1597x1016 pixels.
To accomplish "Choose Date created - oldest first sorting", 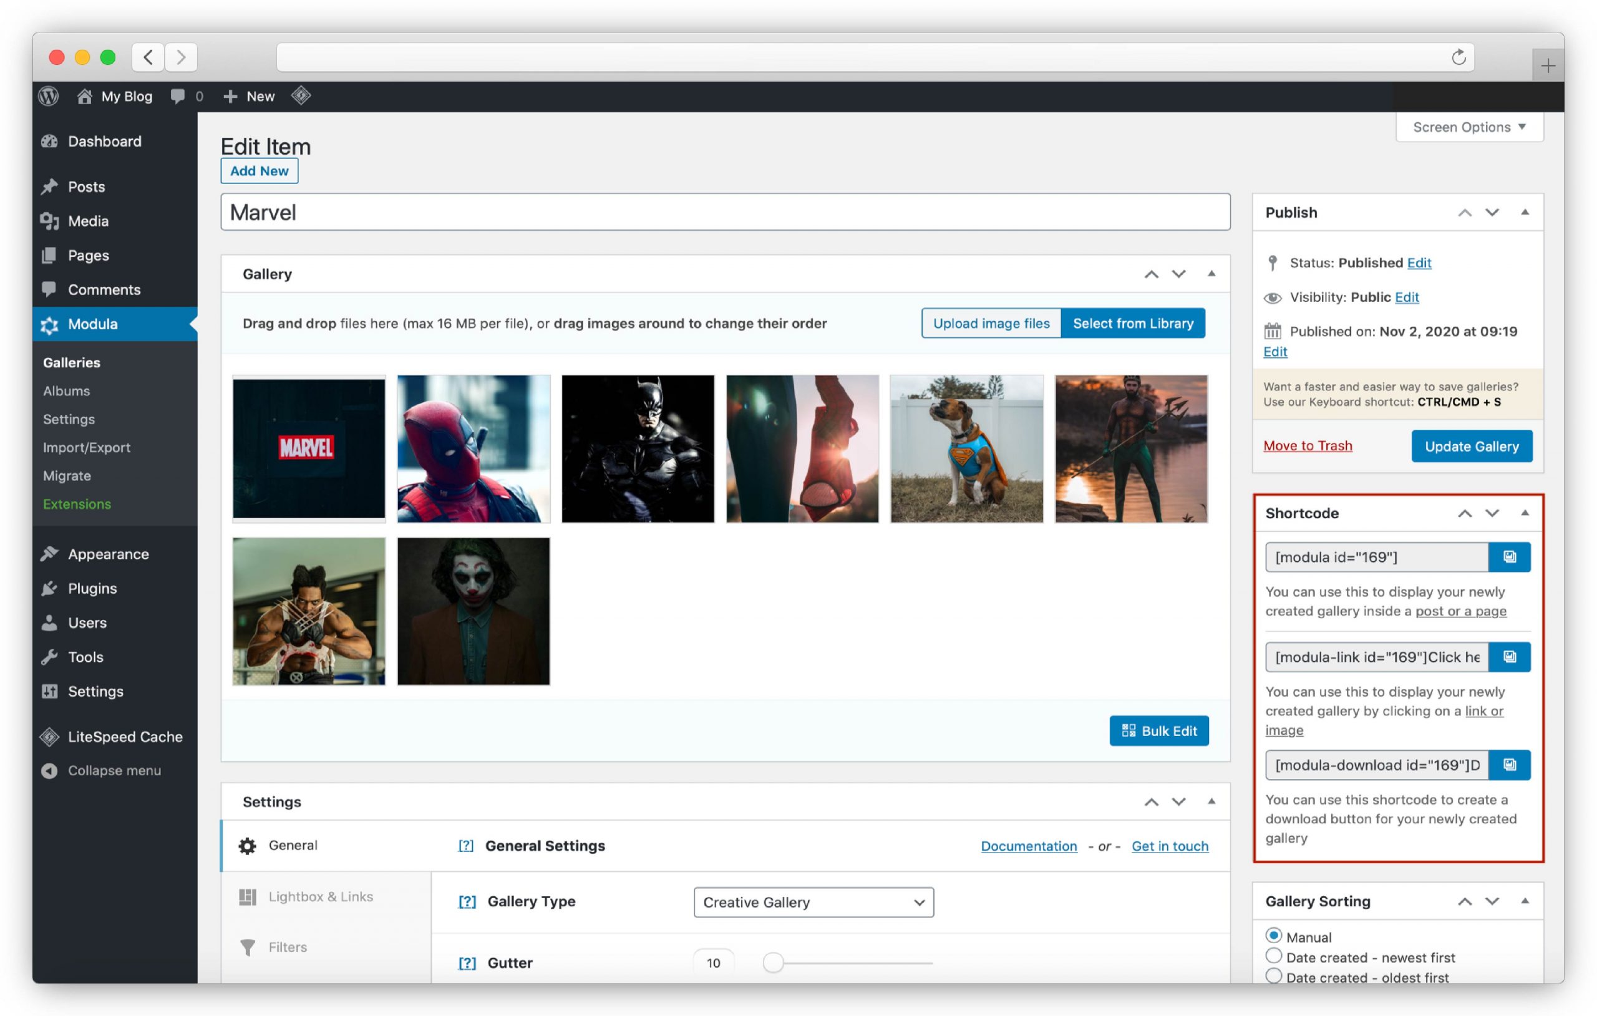I will point(1273,975).
